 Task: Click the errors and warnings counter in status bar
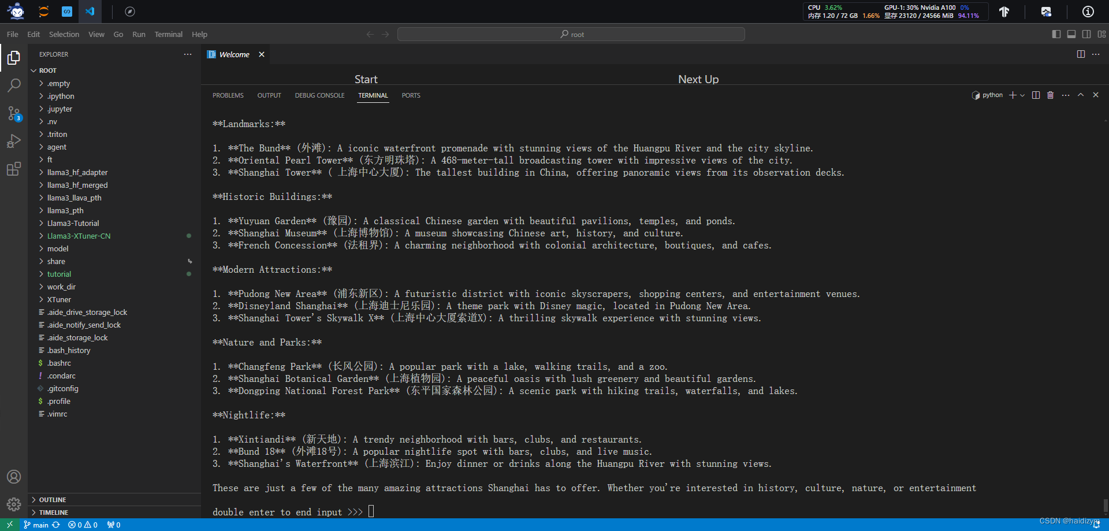[x=83, y=525]
